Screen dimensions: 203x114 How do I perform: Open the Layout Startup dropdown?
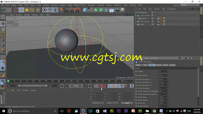pos(190,5)
